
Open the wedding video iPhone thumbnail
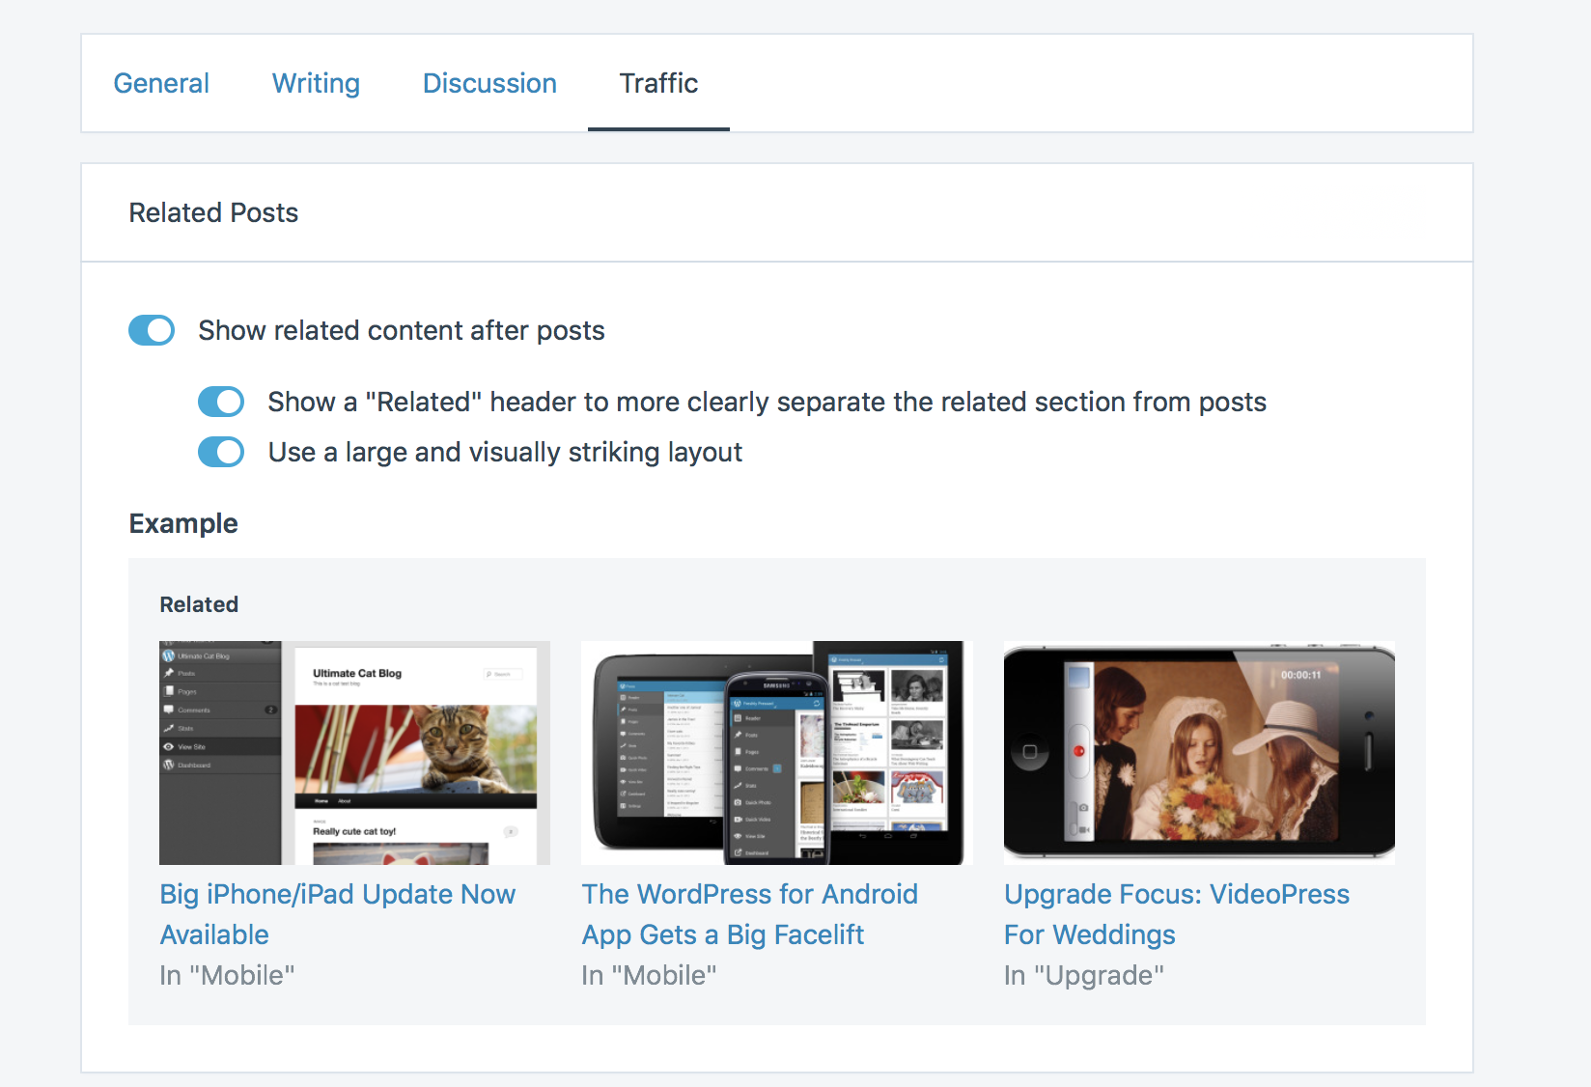click(1199, 753)
